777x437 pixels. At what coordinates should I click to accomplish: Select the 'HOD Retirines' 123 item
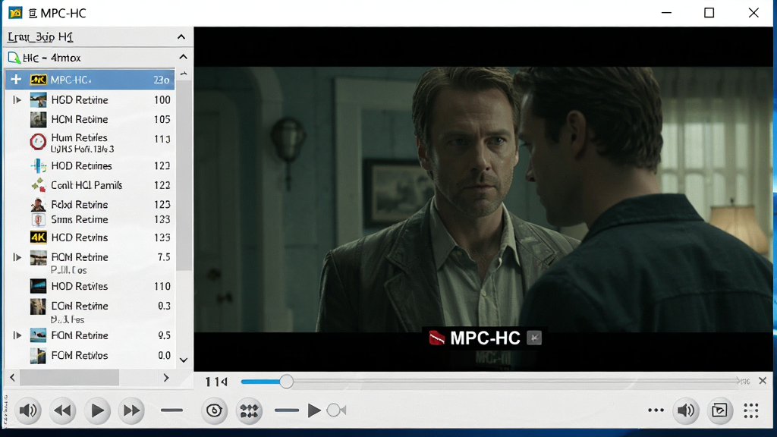click(90, 165)
